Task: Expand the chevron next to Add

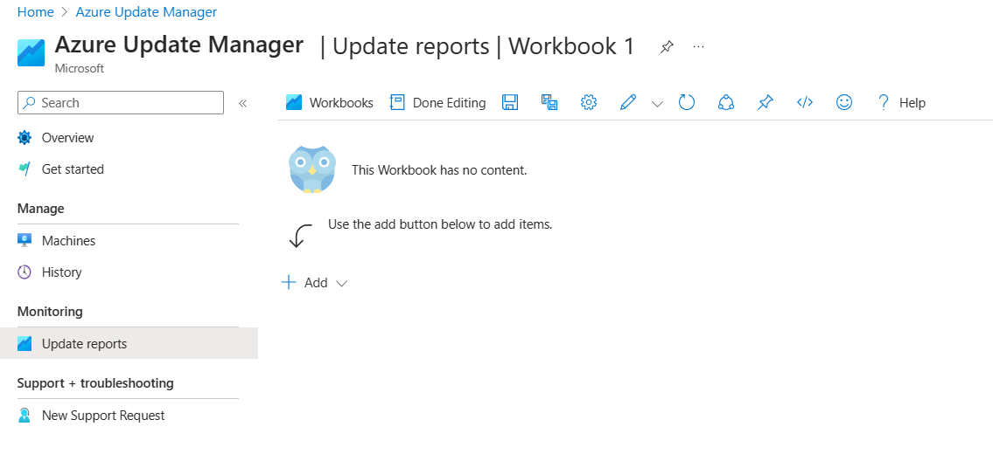Action: [341, 283]
